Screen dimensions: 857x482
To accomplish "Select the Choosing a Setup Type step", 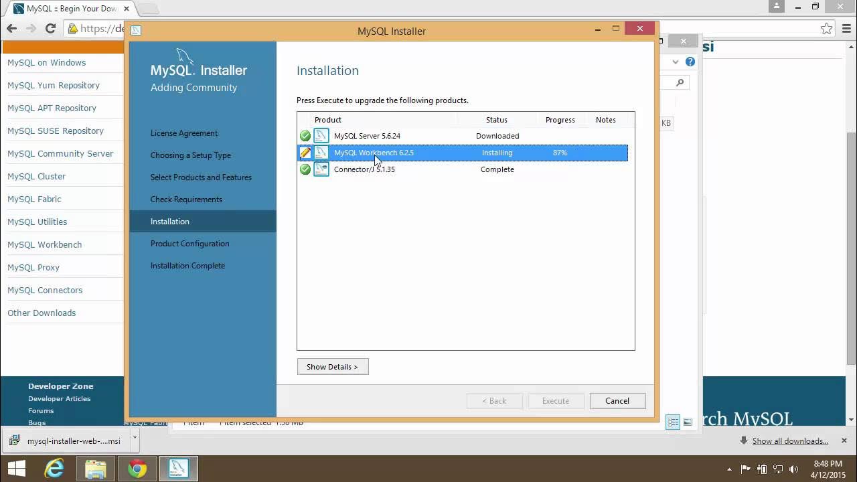I will (191, 155).
